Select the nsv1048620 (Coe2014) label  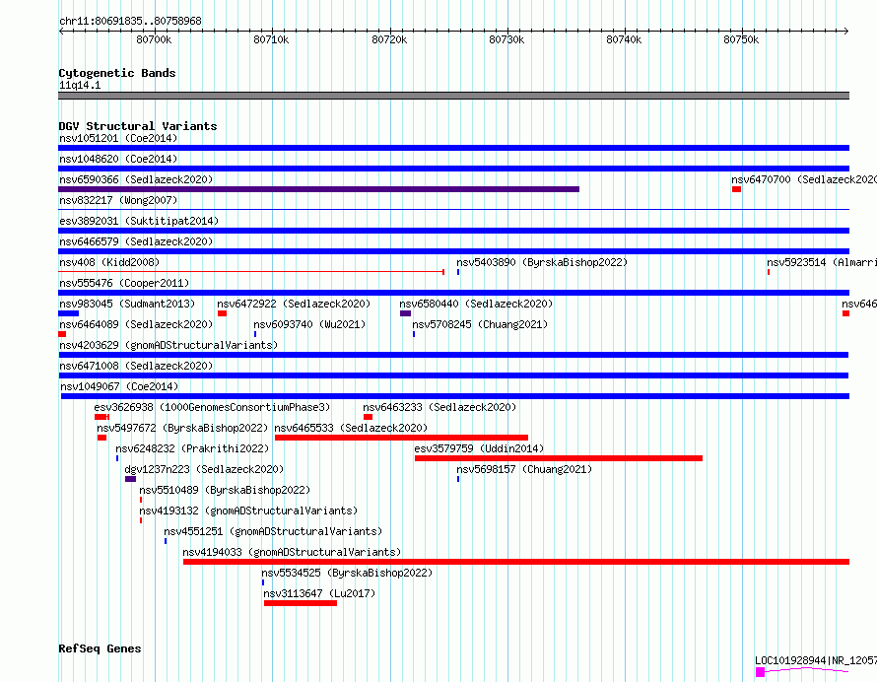tap(118, 159)
